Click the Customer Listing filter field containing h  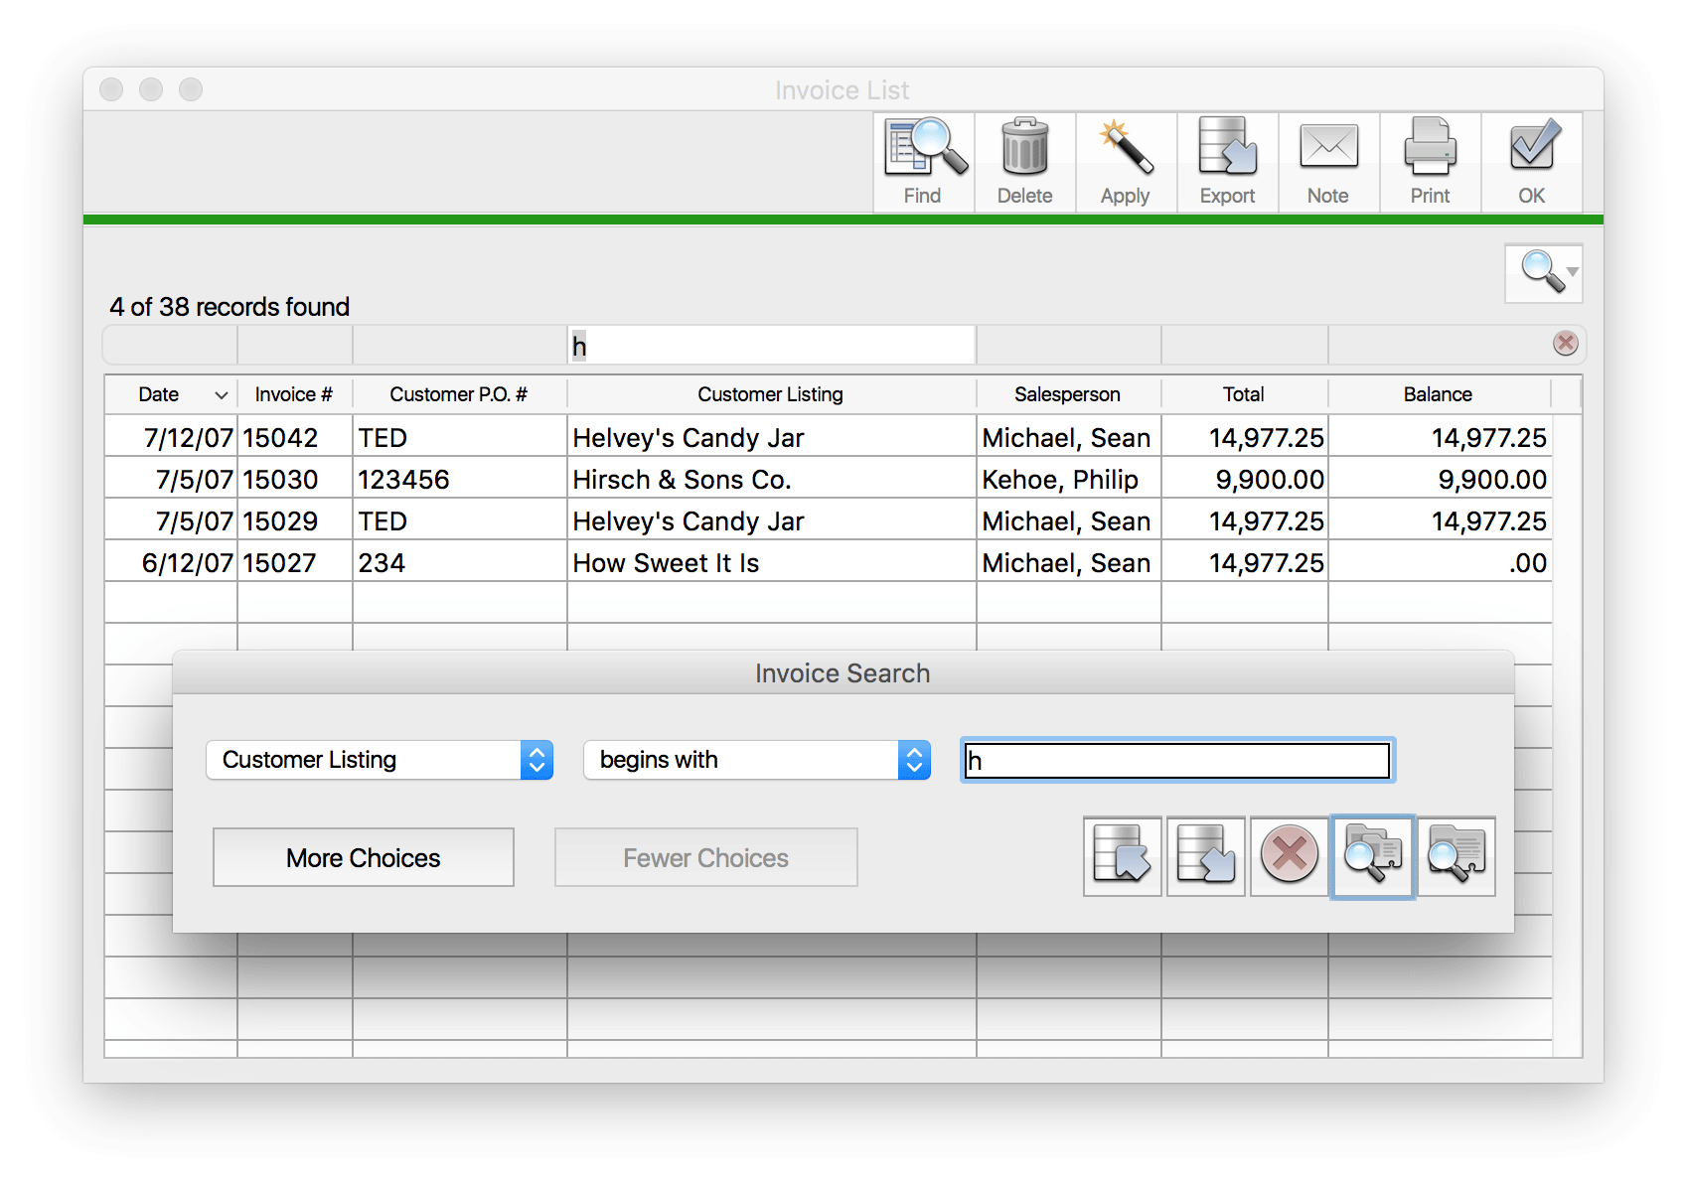click(x=771, y=346)
